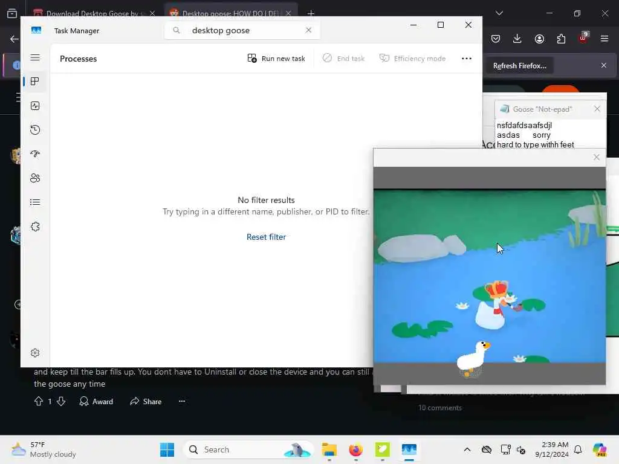619x464 pixels.
Task: Click taskbar Search box
Action: 248,449
